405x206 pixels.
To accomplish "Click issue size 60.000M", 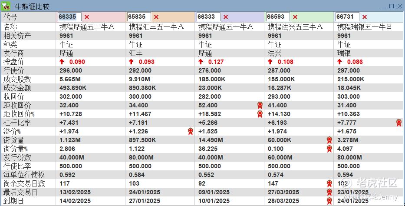I will click(x=280, y=157).
